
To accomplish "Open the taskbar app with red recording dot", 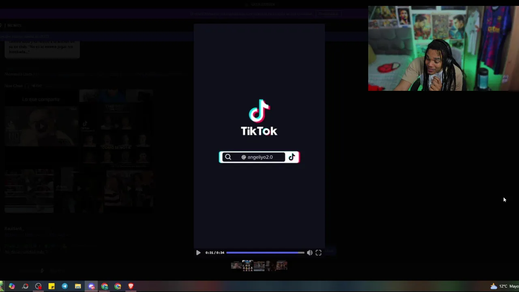I will pos(38,286).
